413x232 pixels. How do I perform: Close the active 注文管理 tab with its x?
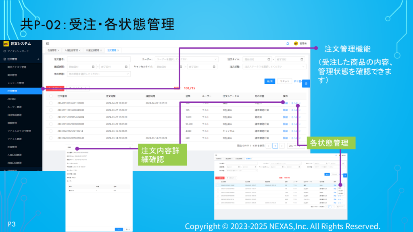click(x=118, y=50)
